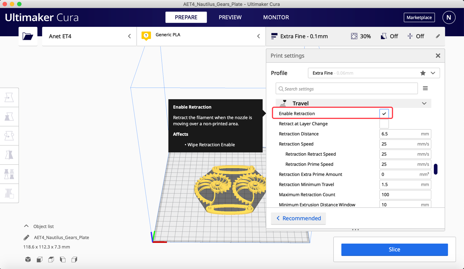This screenshot has width=464, height=269.
Task: Collapse the Travel settings section
Action: tap(424, 103)
